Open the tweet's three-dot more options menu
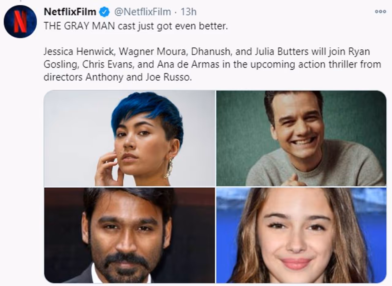 click(x=380, y=12)
